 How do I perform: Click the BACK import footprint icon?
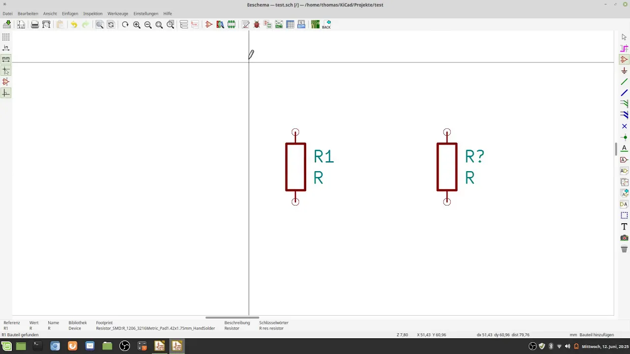point(327,25)
